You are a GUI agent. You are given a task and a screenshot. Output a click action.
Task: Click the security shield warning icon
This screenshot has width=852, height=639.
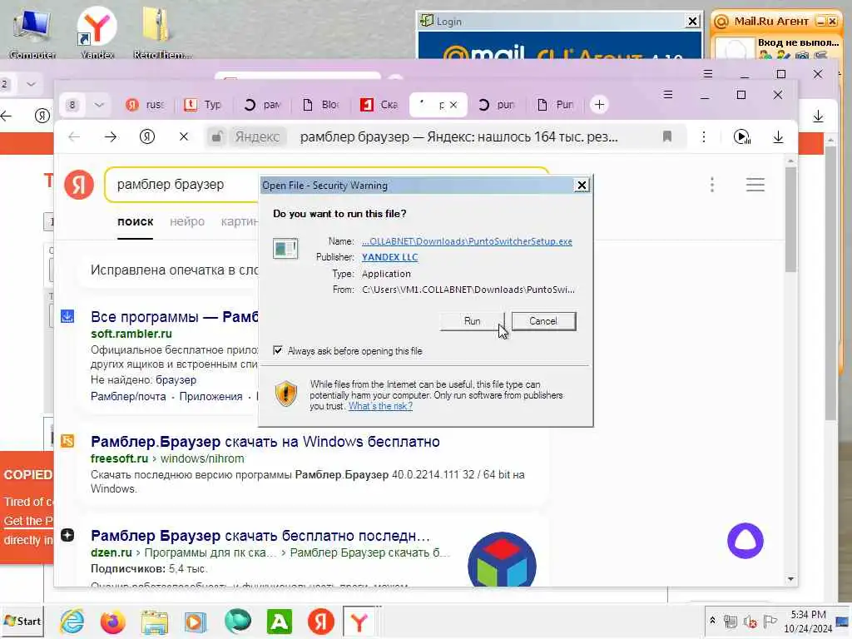[286, 394]
